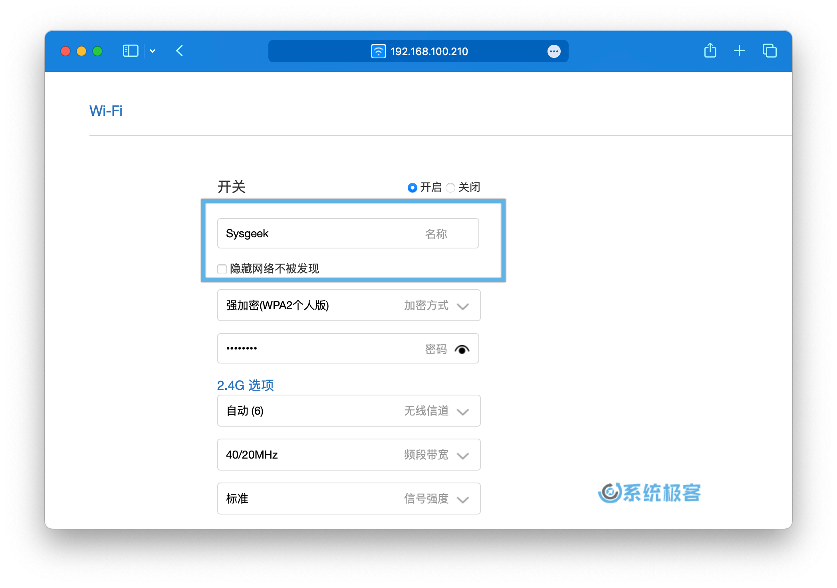Click the Sysgeek network name field
This screenshot has width=837, height=588.
(x=348, y=233)
